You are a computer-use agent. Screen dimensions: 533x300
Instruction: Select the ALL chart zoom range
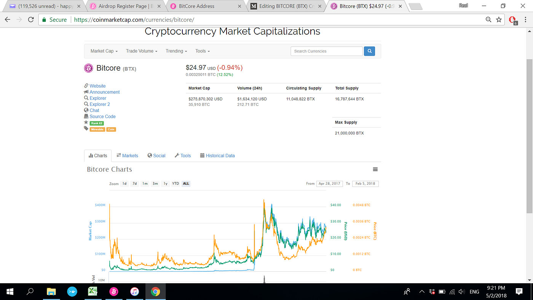[x=186, y=184]
